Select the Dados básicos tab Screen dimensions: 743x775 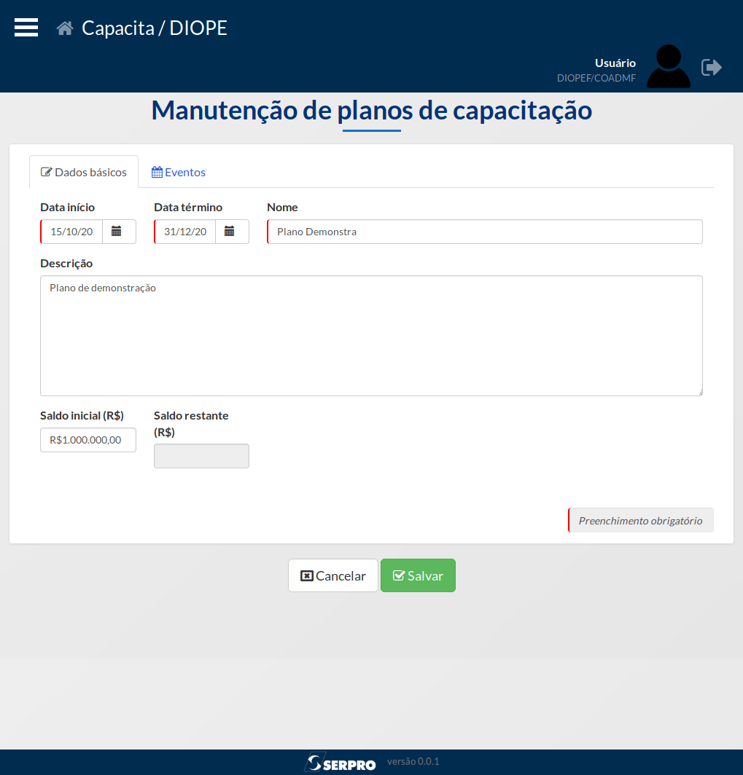[x=84, y=172]
